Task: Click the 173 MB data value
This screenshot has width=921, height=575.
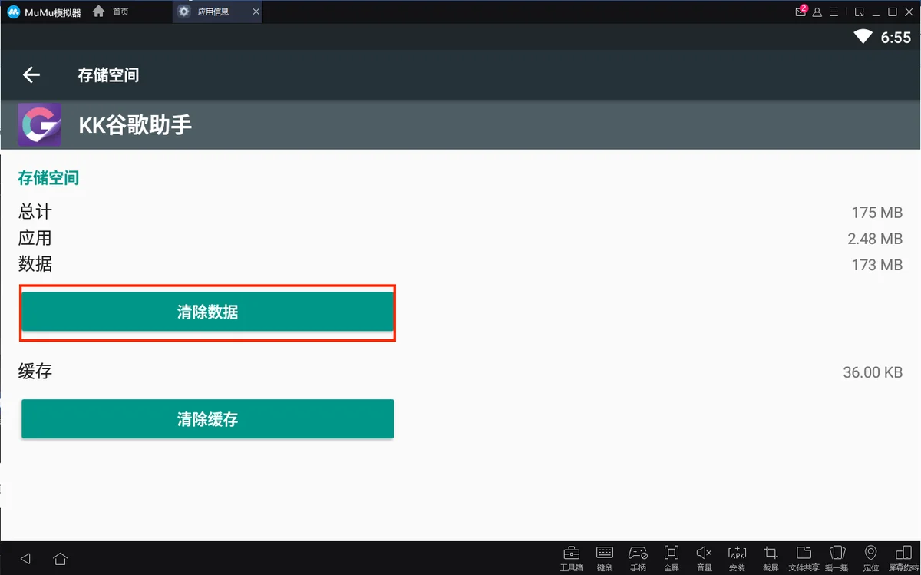Action: tap(876, 265)
